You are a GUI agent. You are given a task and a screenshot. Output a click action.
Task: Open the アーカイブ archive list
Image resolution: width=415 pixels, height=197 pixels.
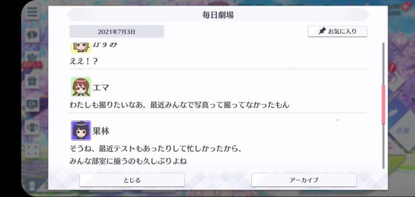click(304, 180)
